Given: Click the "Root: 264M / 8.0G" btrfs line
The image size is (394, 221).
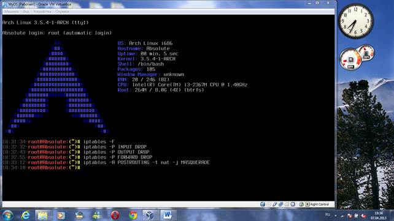Looking at the screenshot, I should pos(161,90).
